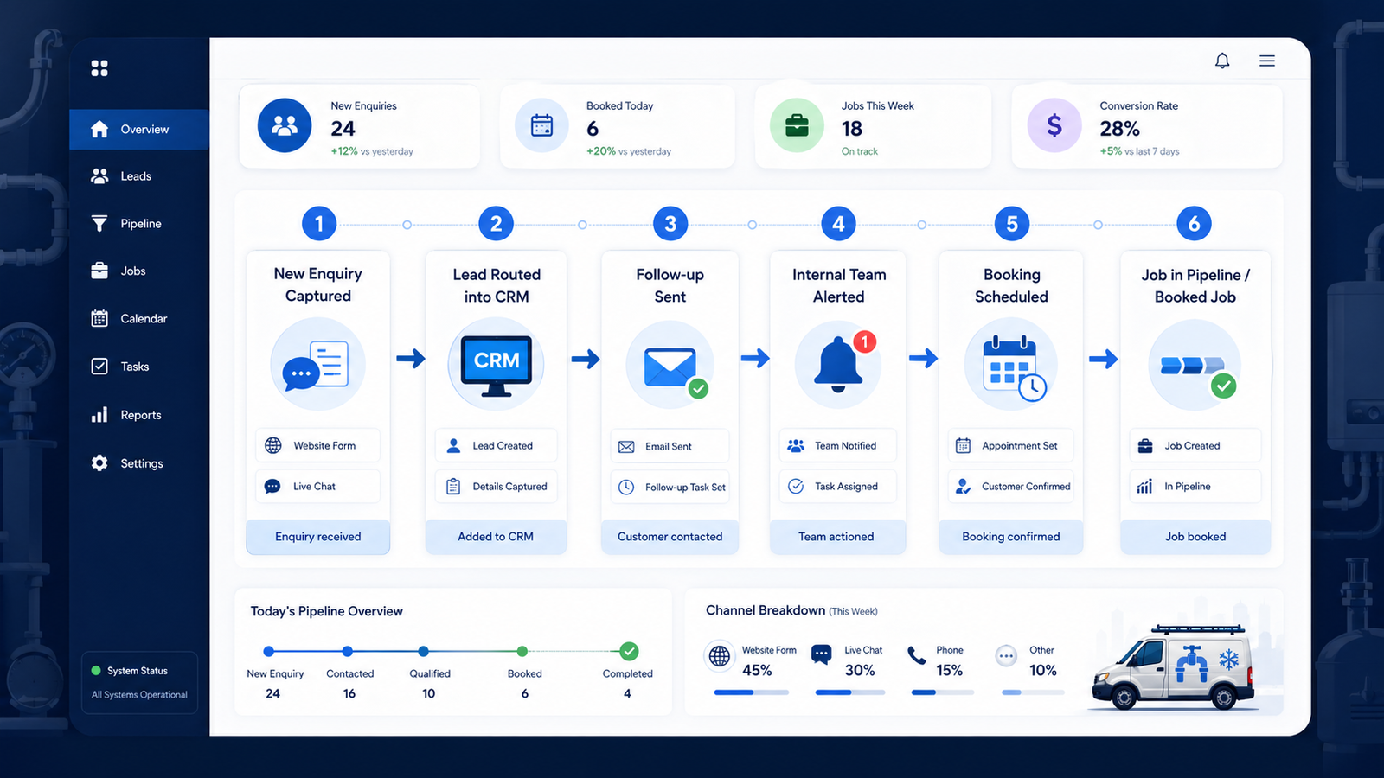Click the Completed checkmark pipeline marker
Screen dimensions: 1384x778
tap(630, 651)
